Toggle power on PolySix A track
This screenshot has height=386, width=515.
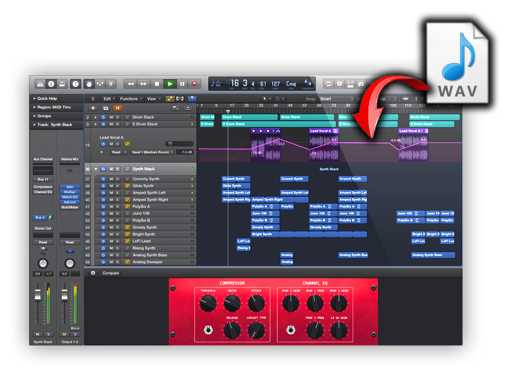pyautogui.click(x=103, y=207)
